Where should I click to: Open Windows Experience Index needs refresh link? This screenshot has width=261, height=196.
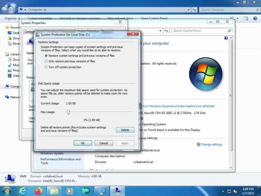click(178, 106)
